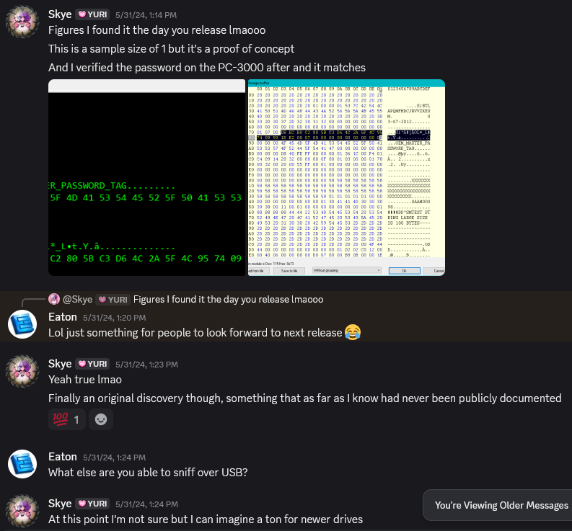Click message 'Finally an original discovery though'
This screenshot has width=572, height=531.
pyautogui.click(x=305, y=398)
